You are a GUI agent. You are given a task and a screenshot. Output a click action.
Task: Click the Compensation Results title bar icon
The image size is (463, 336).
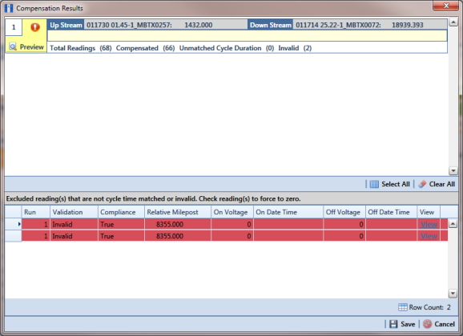point(9,8)
